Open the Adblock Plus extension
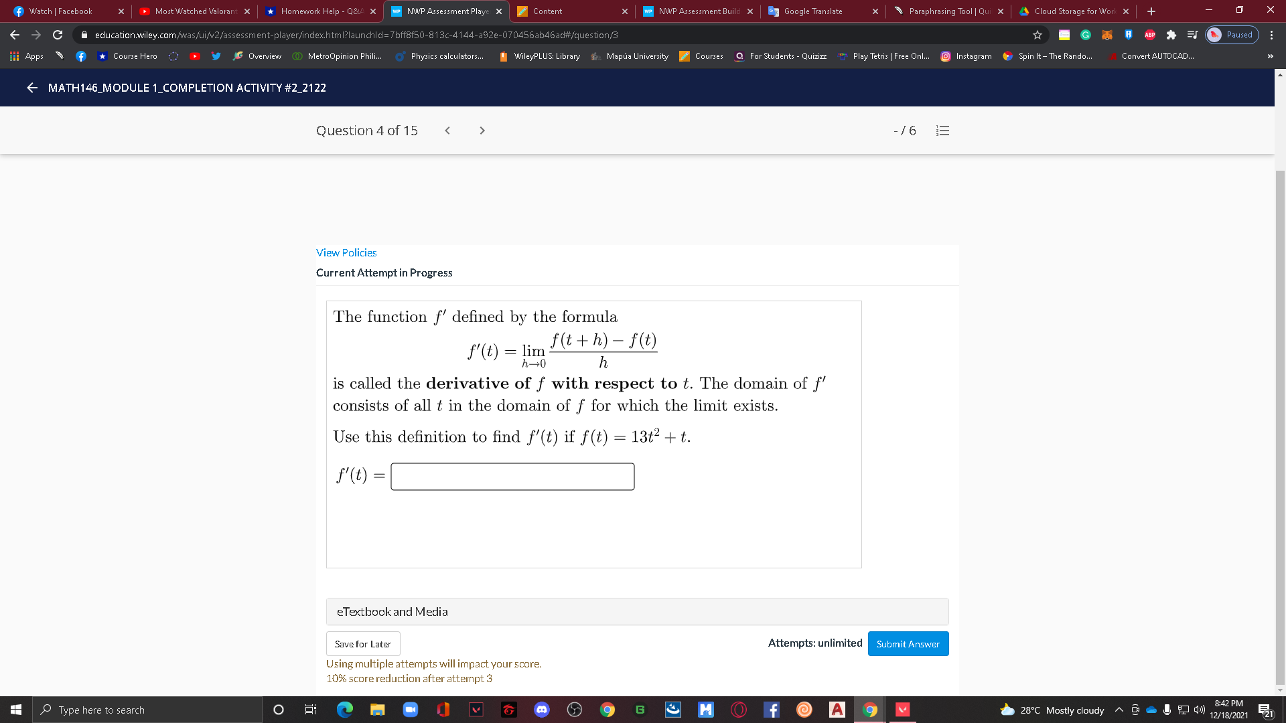Viewport: 1286px width, 723px height. pyautogui.click(x=1150, y=35)
